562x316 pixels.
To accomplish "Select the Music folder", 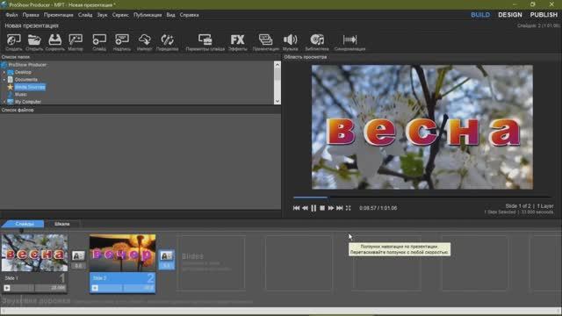I will 20,94.
